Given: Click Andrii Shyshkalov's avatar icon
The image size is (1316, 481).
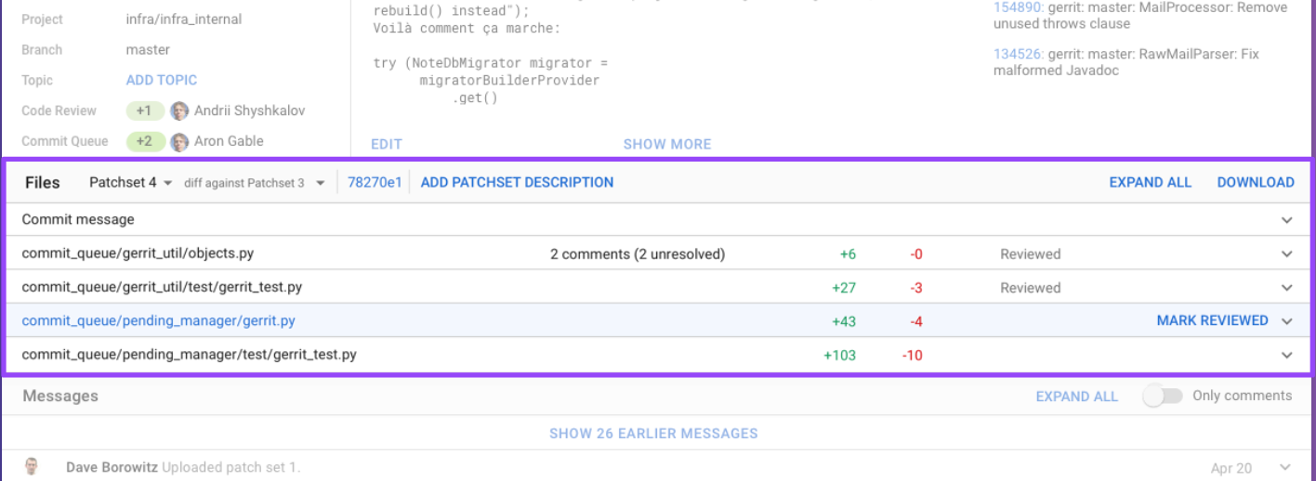Looking at the screenshot, I should pyautogui.click(x=179, y=111).
